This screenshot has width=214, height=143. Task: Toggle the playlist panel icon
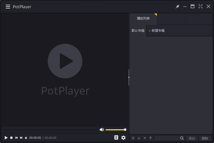[x=116, y=137]
